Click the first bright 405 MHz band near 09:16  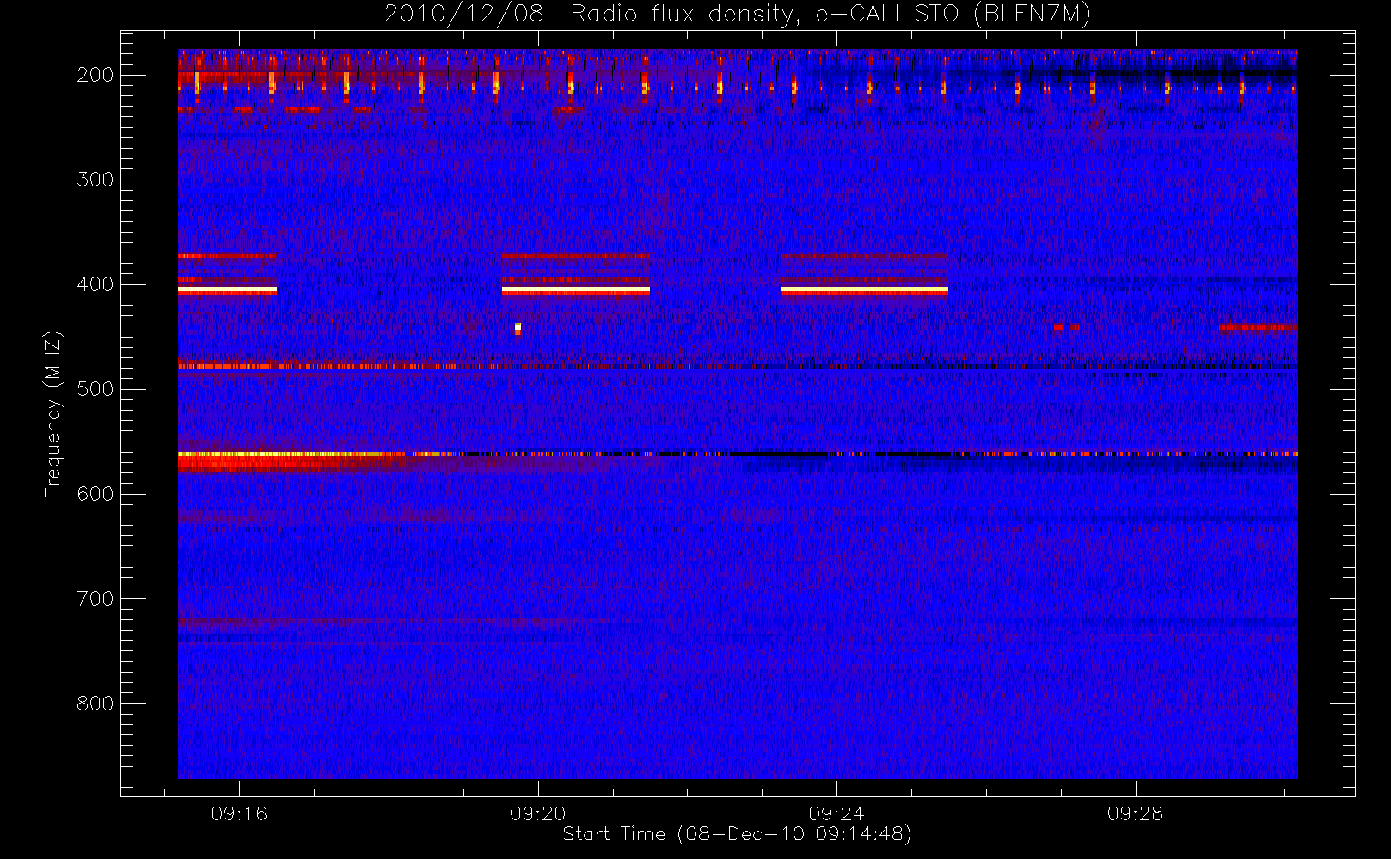227,290
